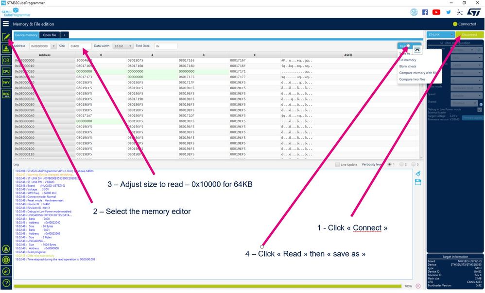Image resolution: width=485 pixels, height=293 pixels.
Task: Select verbosity level 1 radio button
Action: [x=389, y=164]
